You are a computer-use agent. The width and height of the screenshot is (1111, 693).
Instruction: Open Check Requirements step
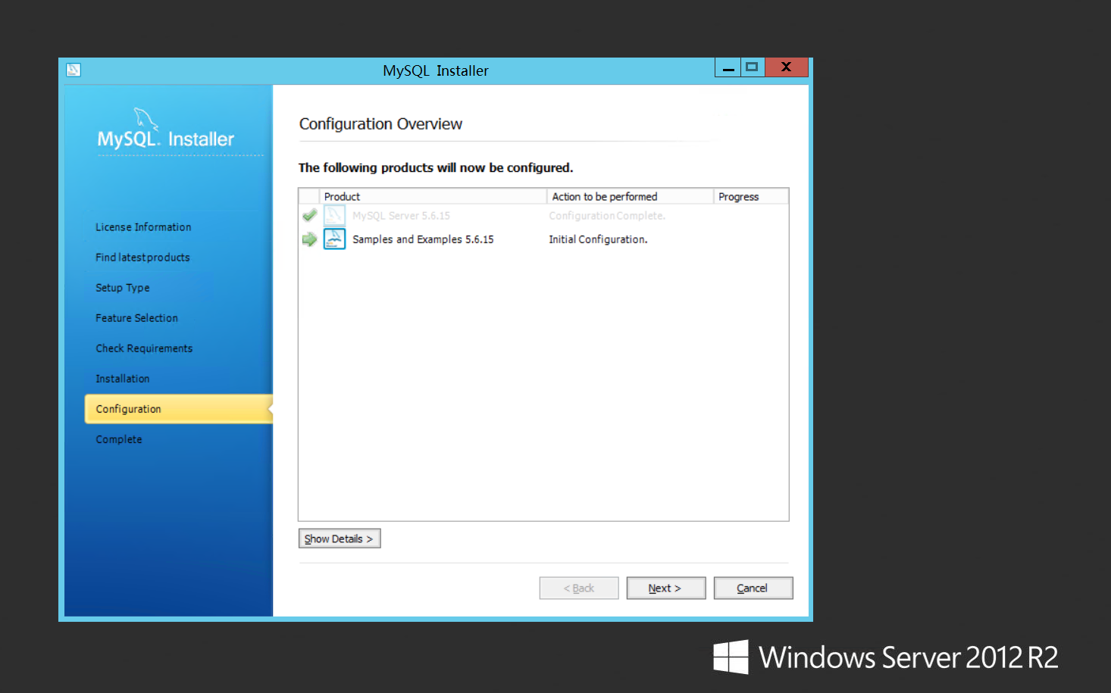tap(144, 348)
